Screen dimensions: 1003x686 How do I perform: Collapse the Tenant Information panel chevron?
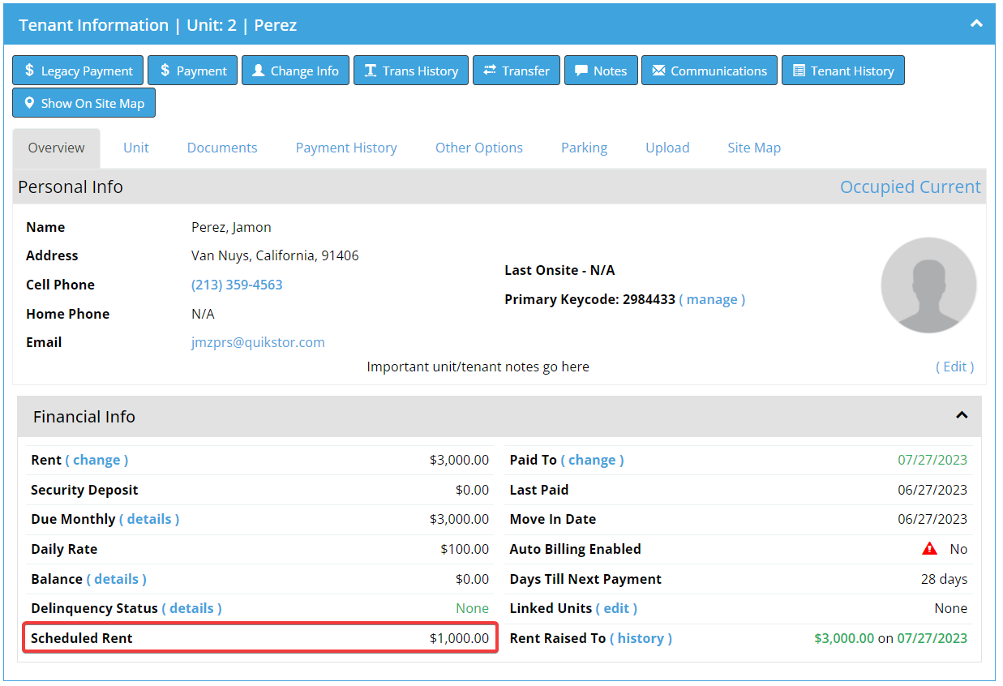pyautogui.click(x=976, y=24)
